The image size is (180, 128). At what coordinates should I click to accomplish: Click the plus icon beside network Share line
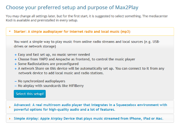(16, 69)
